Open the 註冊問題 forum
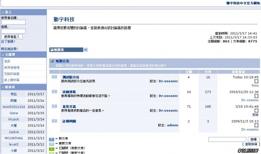This screenshot has width=261, height=154. point(69,121)
